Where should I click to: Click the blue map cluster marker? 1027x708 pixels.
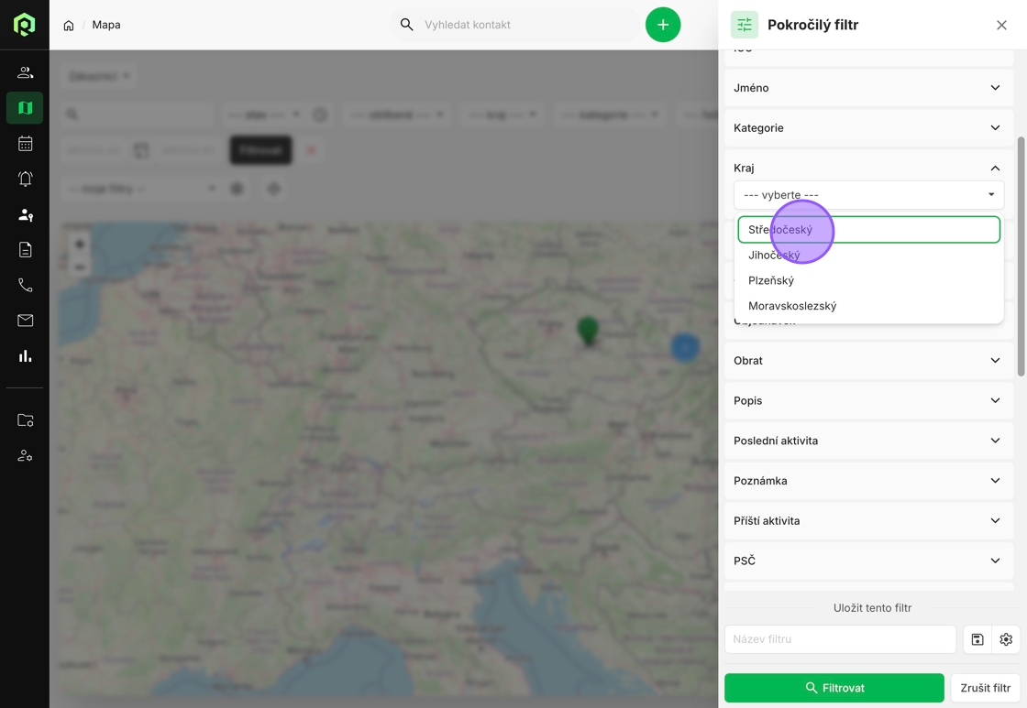click(x=685, y=347)
